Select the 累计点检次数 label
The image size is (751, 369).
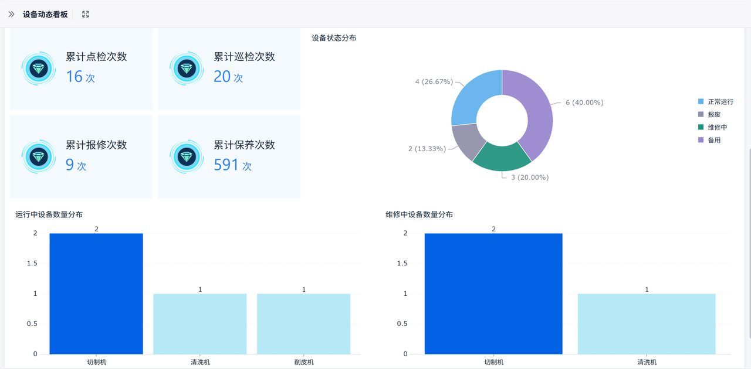click(96, 57)
